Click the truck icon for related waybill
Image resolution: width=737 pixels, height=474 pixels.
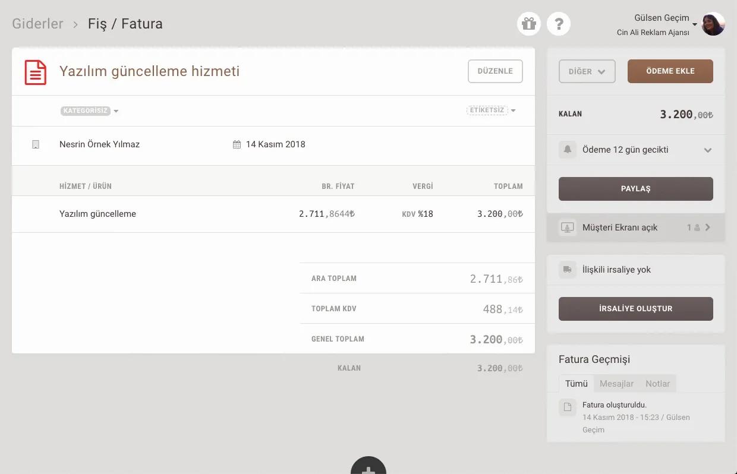point(568,270)
